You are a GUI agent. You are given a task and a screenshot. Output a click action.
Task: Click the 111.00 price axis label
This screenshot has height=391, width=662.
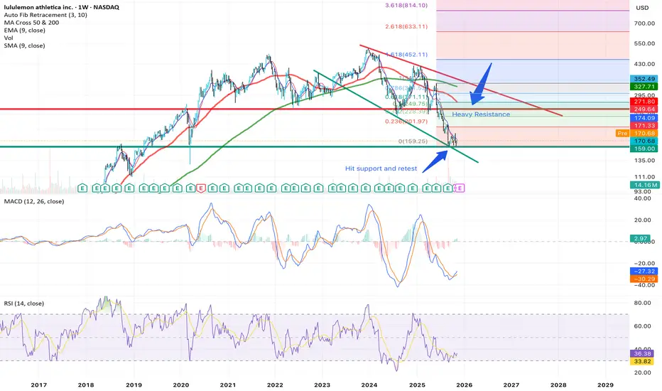pyautogui.click(x=644, y=177)
